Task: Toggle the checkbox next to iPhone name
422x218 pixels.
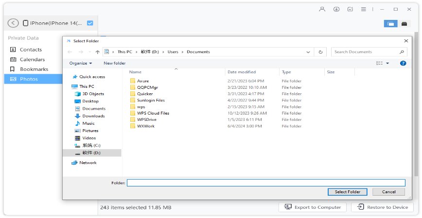Action: pyautogui.click(x=90, y=23)
